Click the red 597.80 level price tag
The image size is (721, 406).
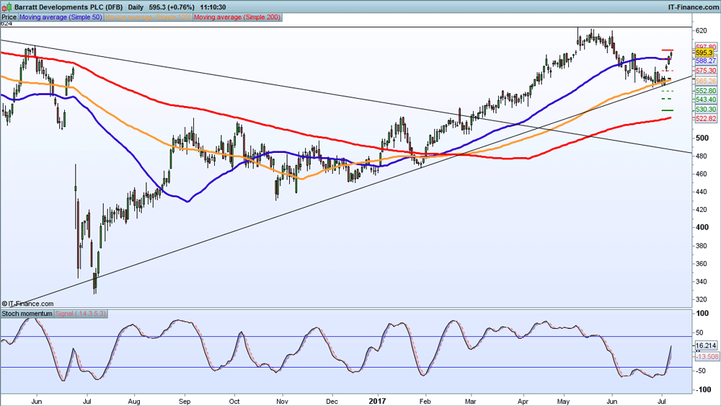pos(705,47)
